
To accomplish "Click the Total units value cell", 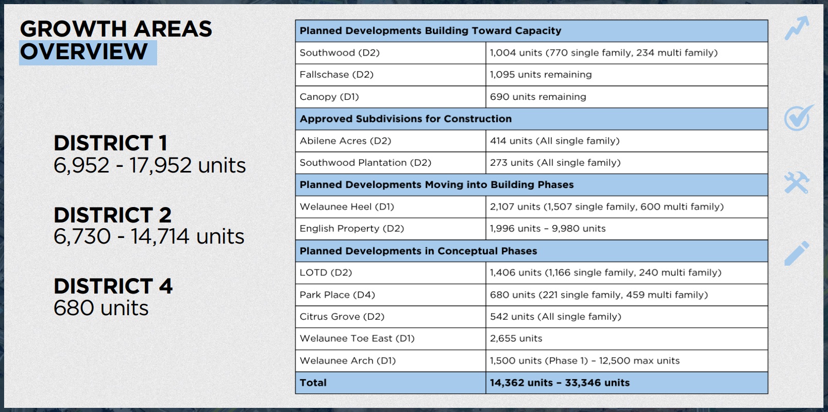I will pyautogui.click(x=560, y=383).
